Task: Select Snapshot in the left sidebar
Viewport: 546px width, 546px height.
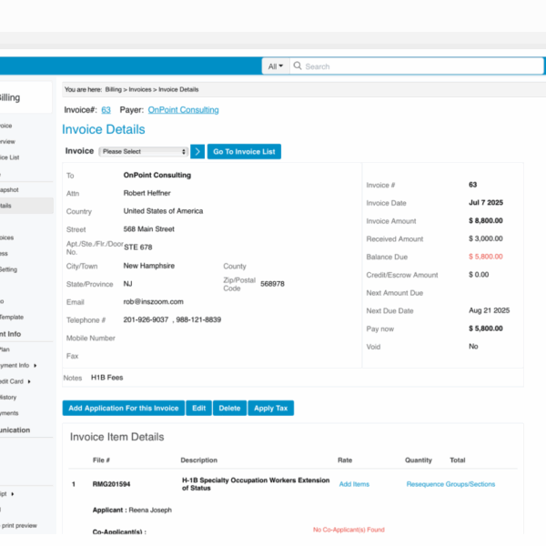Action: click(x=9, y=189)
